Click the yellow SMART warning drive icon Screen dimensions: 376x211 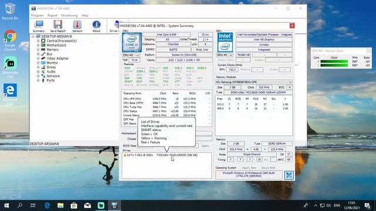point(125,155)
